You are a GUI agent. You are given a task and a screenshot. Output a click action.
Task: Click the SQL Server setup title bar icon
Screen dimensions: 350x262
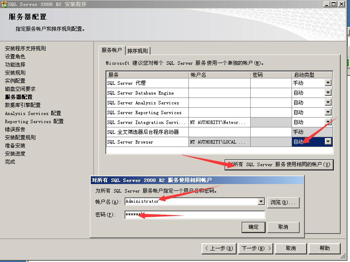pyautogui.click(x=4, y=4)
